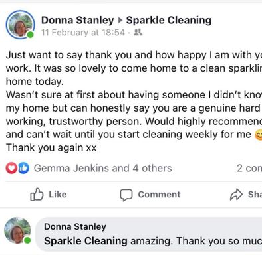262x255 pixels.
Task: Open Sparkle Cleaning mention in the comment
Action: click(x=86, y=241)
